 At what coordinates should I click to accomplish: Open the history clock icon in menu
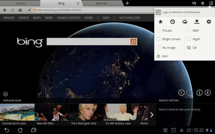pyautogui.click(x=172, y=22)
